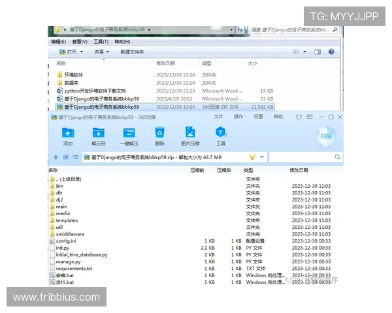The width and height of the screenshot is (392, 313).
Task: Select the 基于Django的电子商务系统bbkp59 ZIP file row
Action: 165,107
